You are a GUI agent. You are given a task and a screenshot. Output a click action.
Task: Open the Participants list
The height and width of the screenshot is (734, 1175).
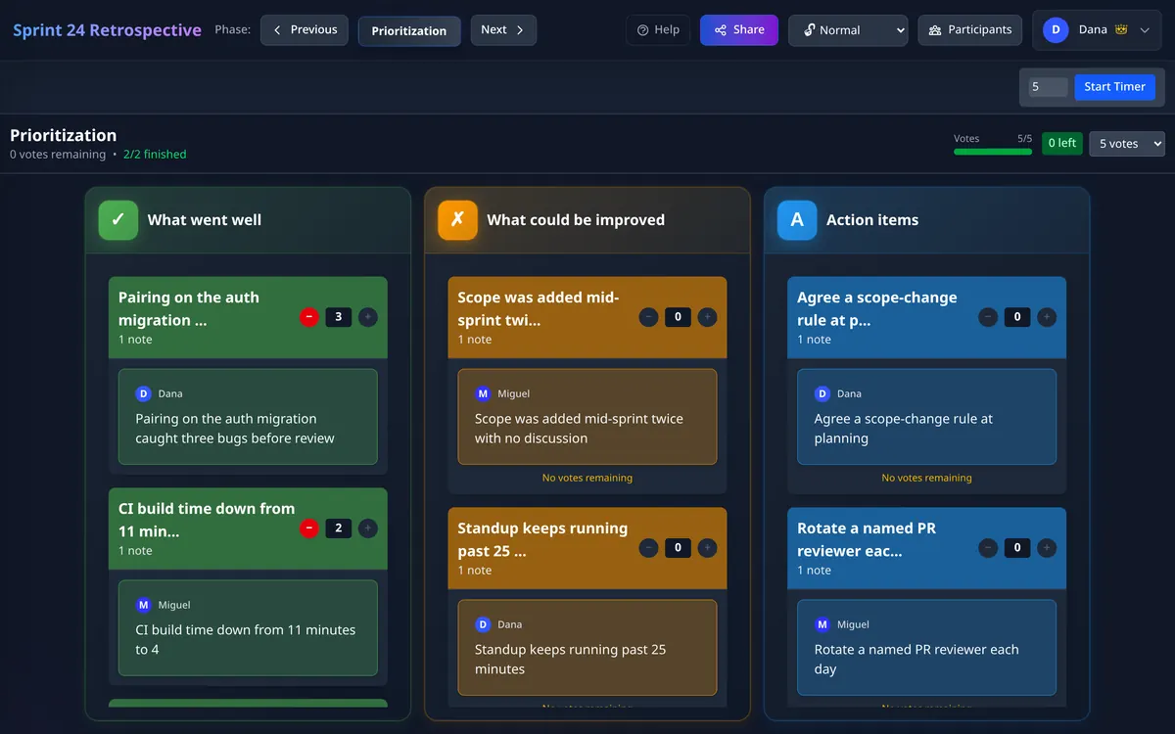click(970, 30)
